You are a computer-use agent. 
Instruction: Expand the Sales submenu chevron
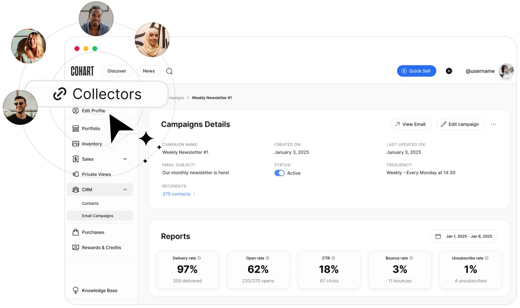(x=125, y=159)
